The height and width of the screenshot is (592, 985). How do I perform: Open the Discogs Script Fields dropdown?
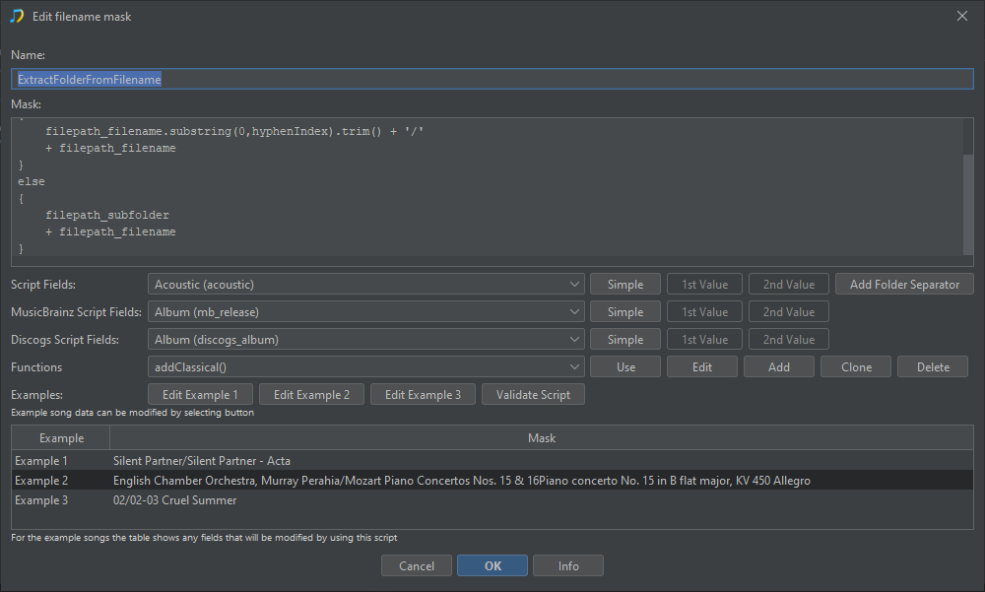click(x=366, y=340)
